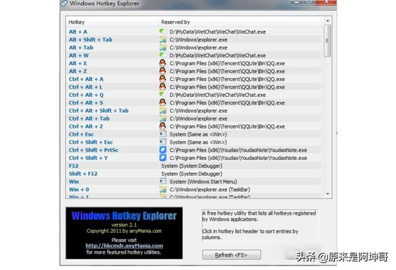
Task: Click the YoudaoNote icon in the Ctrl + Shift + PrtSc row
Action: point(163,150)
